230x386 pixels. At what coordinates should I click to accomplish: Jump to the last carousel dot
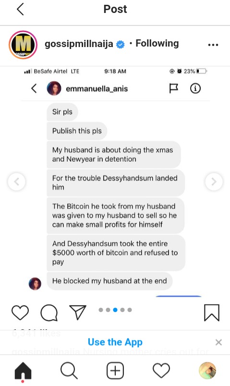130,310
